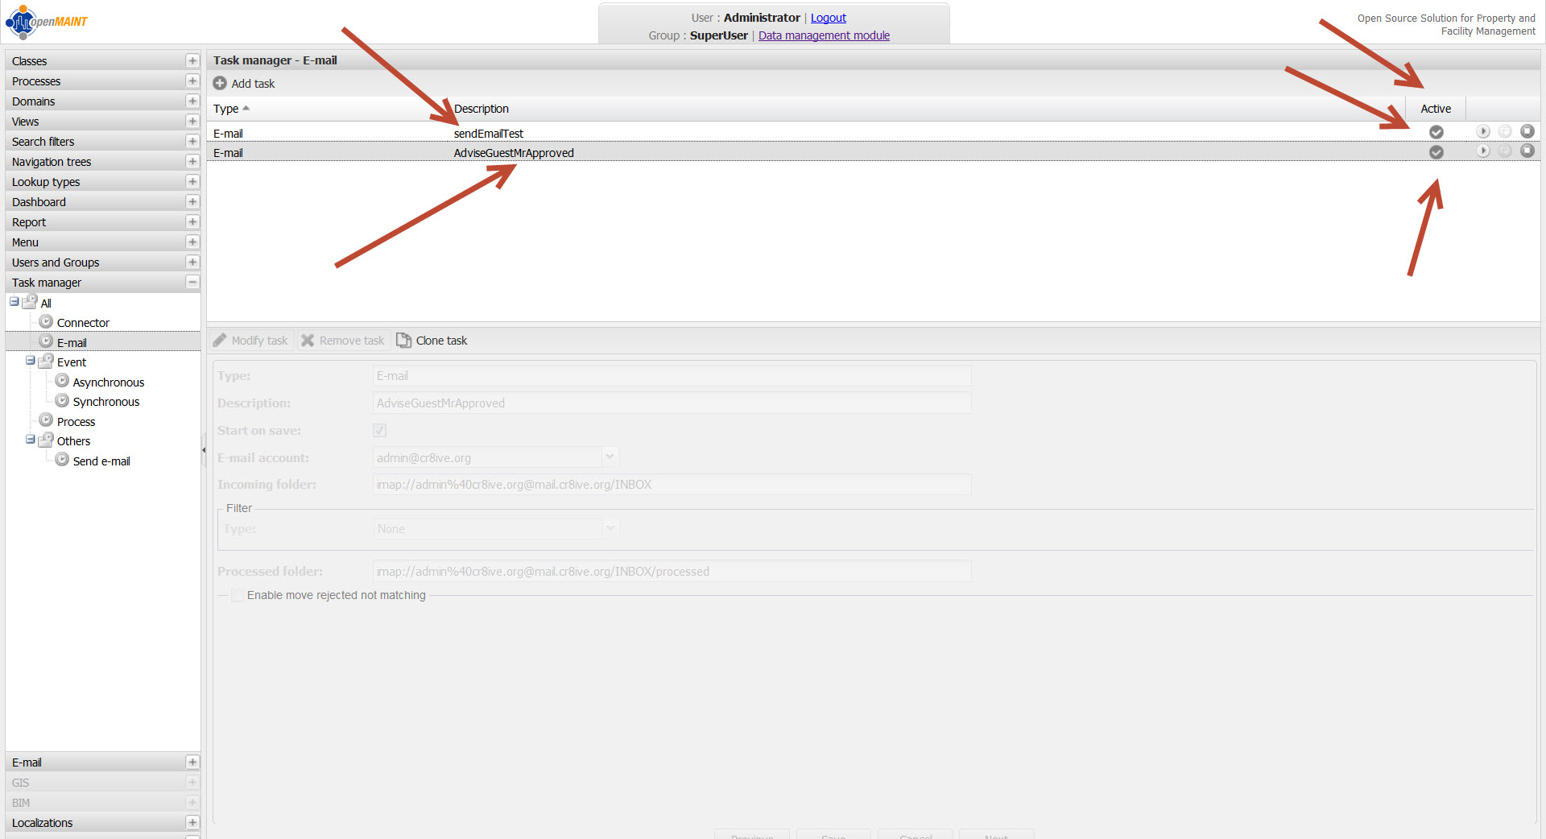Open the Data management module link
The image size is (1546, 839).
coord(824,35)
